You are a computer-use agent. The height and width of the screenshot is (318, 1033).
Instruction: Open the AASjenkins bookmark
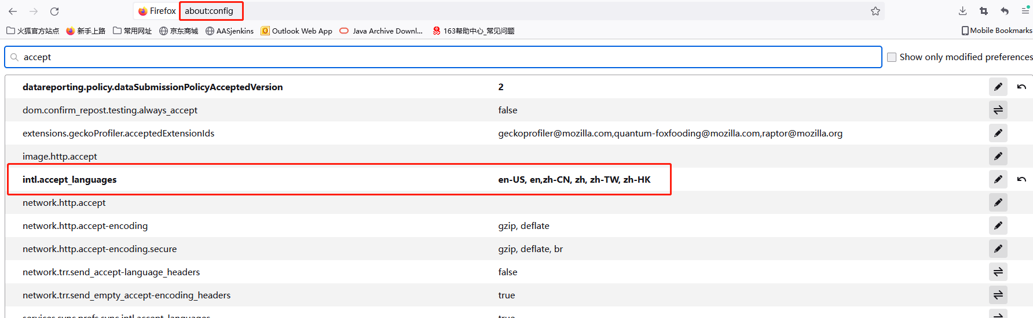pyautogui.click(x=229, y=31)
